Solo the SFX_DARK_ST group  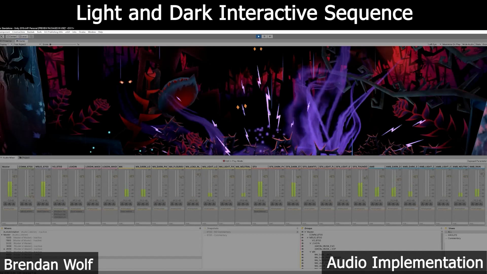(289, 204)
